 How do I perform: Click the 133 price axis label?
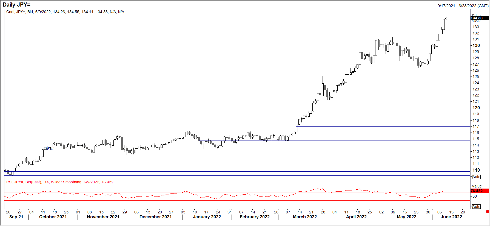[x=476, y=27]
